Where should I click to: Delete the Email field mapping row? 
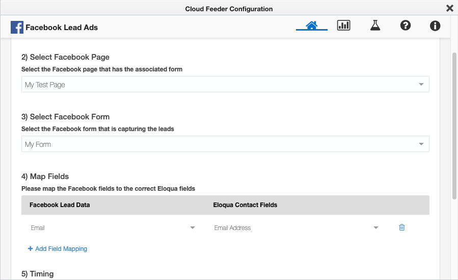pos(401,227)
